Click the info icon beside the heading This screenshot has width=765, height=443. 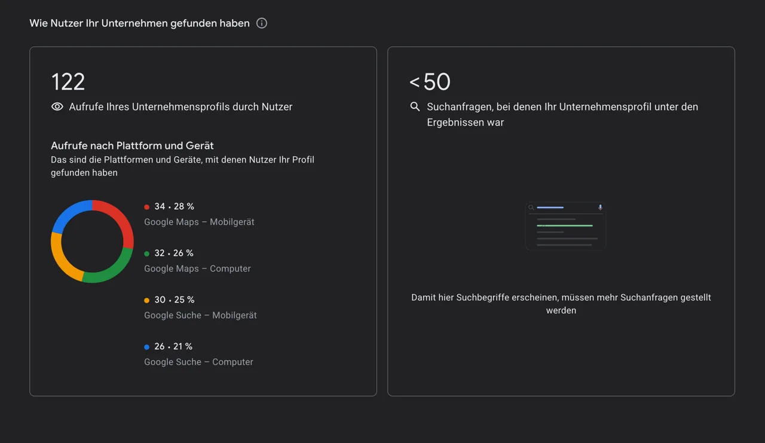point(262,23)
